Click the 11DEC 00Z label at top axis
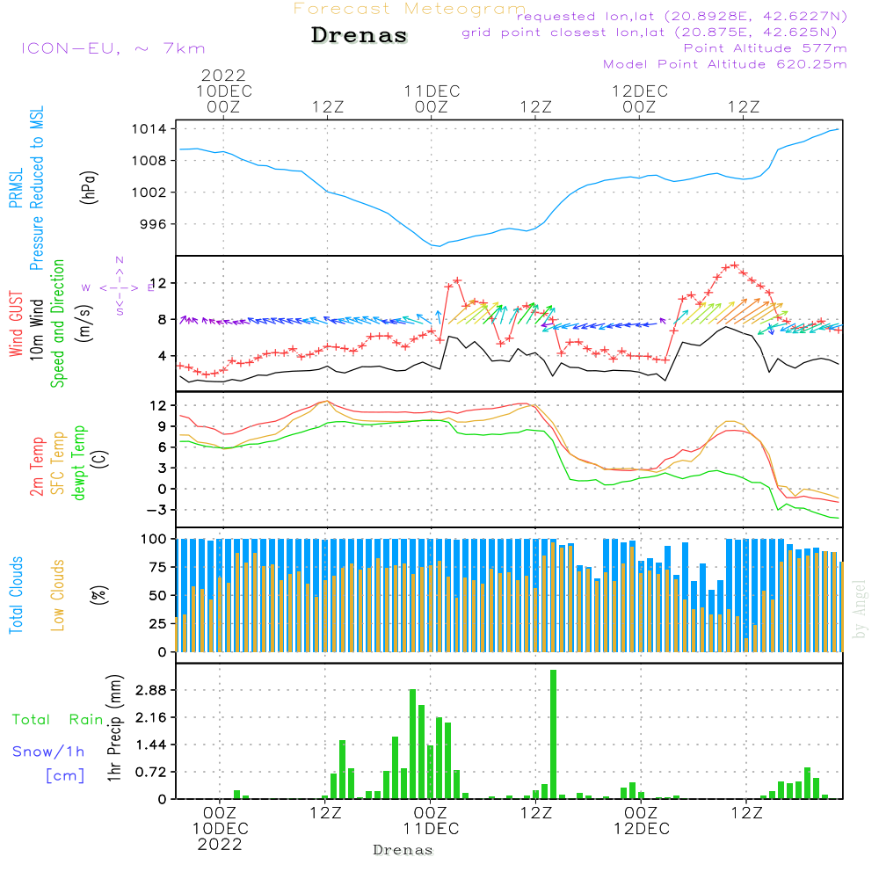Screen dimensions: 879x879 [x=432, y=98]
